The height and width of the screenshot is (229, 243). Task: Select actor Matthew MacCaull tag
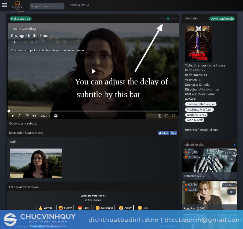[x=199, y=110]
